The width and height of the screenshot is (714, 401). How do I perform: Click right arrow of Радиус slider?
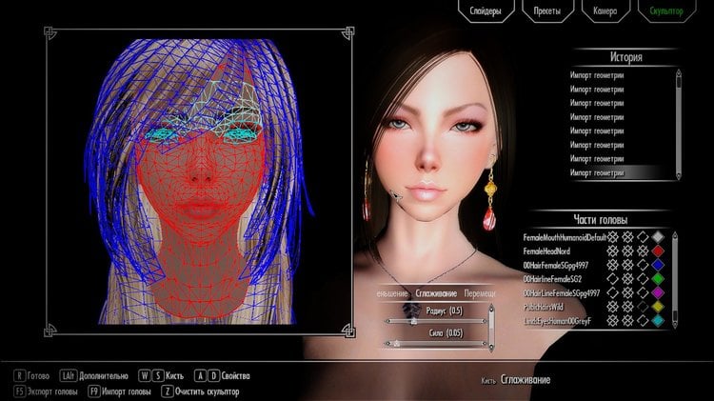pyautogui.click(x=484, y=321)
